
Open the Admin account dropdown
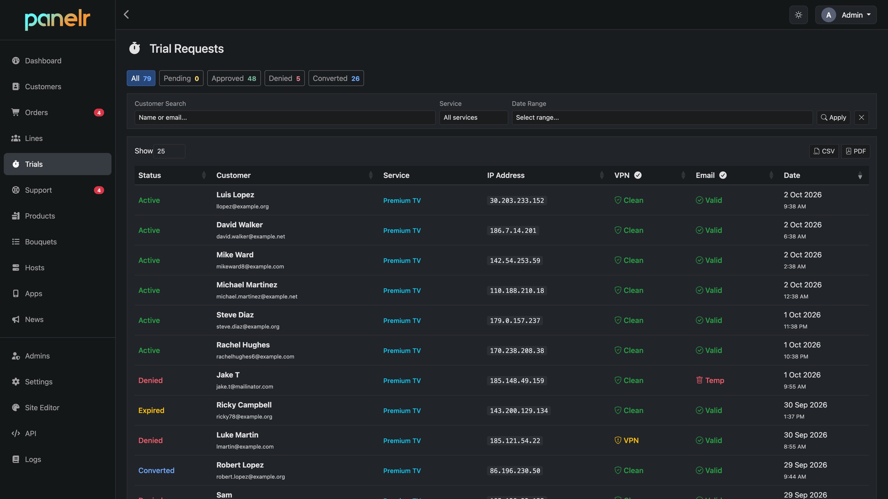(x=846, y=15)
